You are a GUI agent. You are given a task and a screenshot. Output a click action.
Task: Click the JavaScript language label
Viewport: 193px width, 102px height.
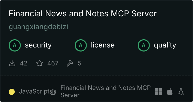point(34,92)
